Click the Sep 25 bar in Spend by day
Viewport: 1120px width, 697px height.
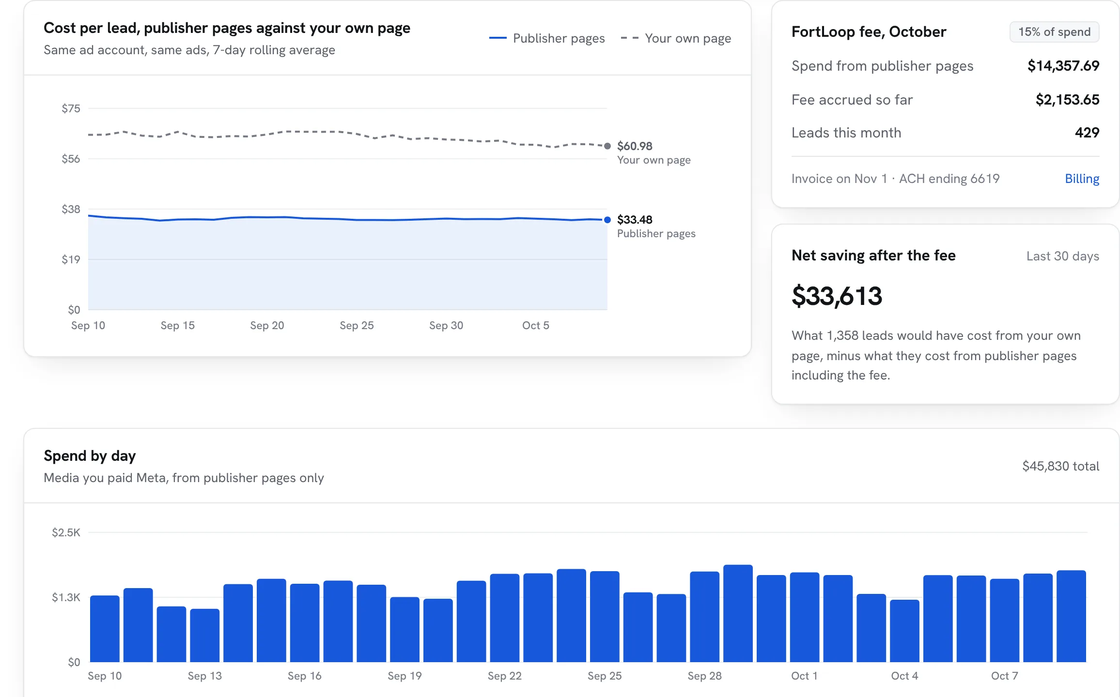[605, 616]
